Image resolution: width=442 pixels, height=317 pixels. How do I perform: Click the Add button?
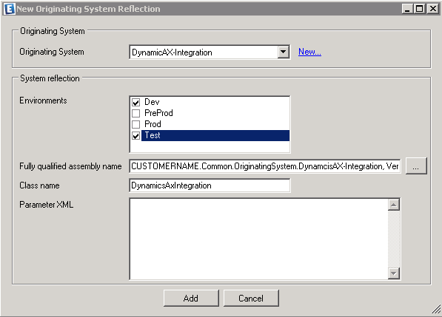(191, 298)
